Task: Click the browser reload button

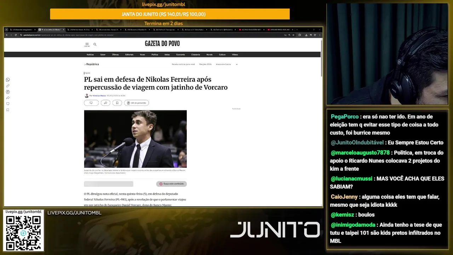Action: coord(16,35)
